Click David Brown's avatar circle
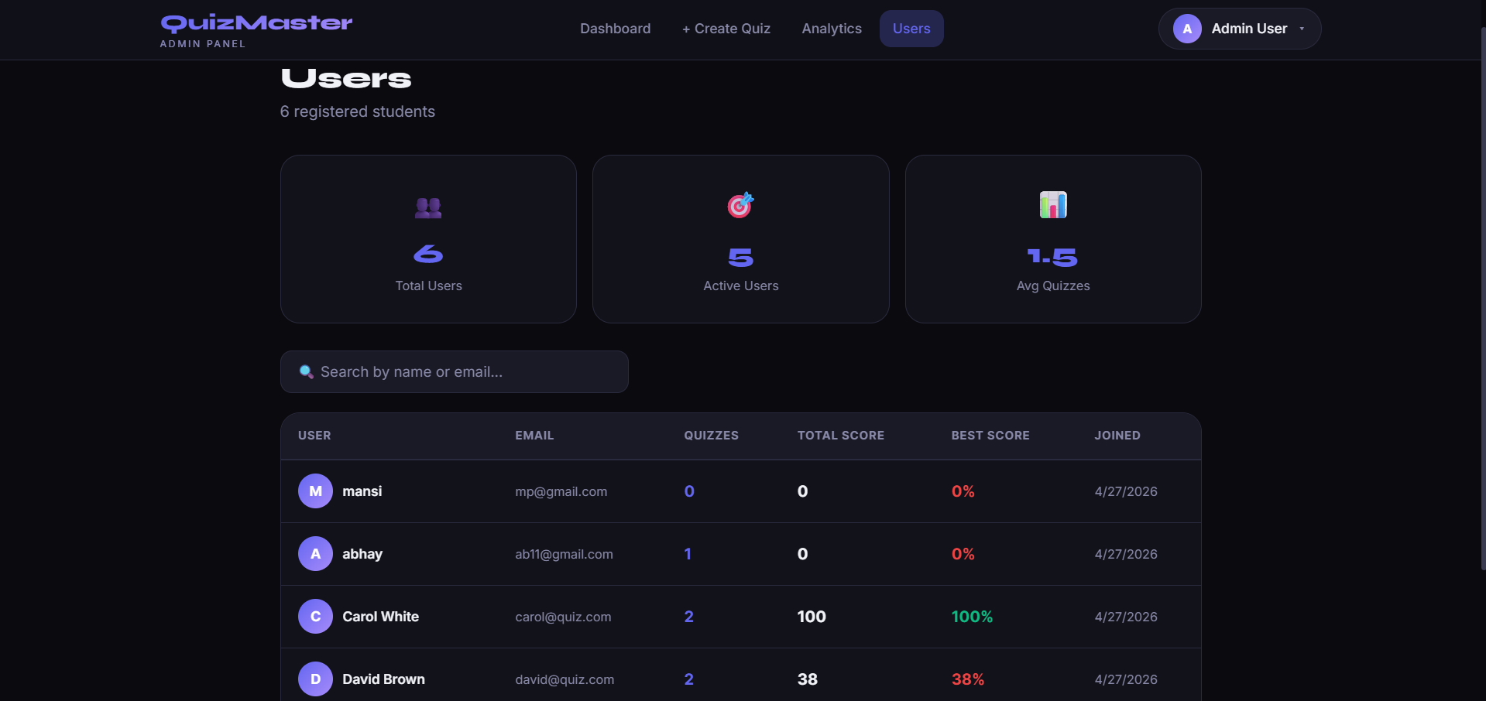The width and height of the screenshot is (1486, 701). click(x=315, y=679)
